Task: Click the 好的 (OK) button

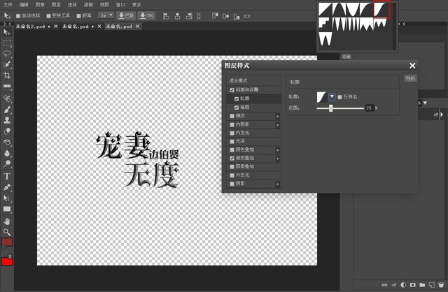Action: click(x=410, y=78)
